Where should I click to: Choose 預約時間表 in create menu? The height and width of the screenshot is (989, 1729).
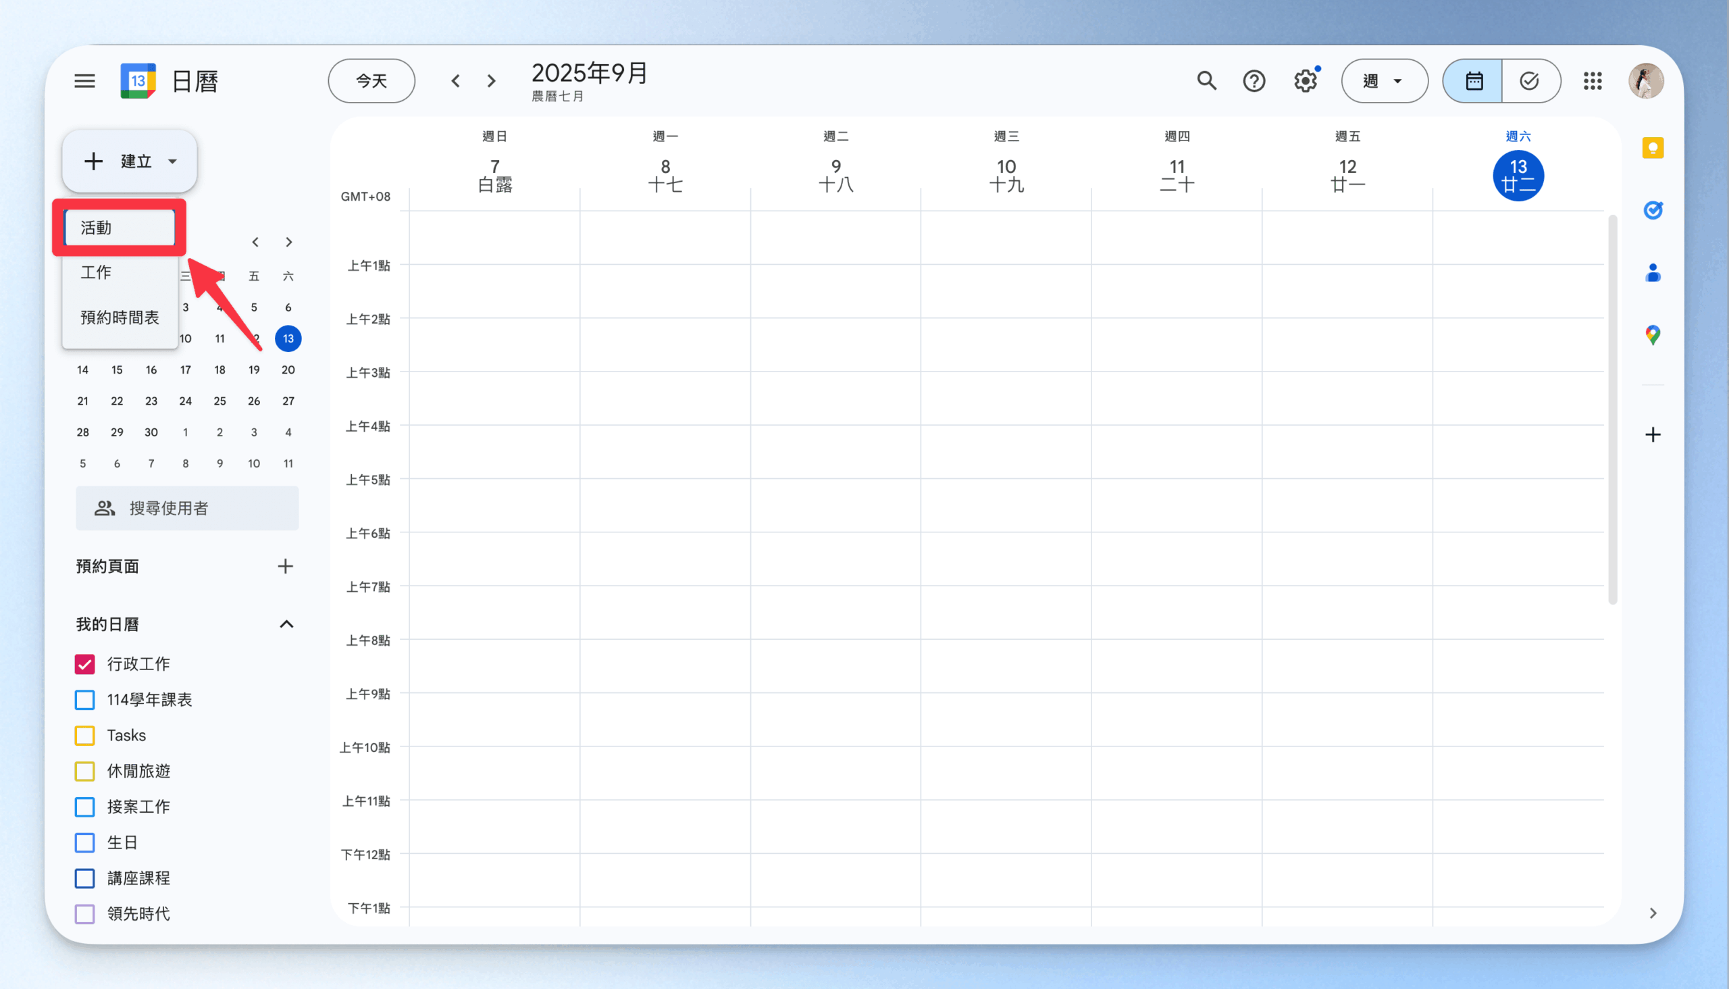pyautogui.click(x=120, y=318)
